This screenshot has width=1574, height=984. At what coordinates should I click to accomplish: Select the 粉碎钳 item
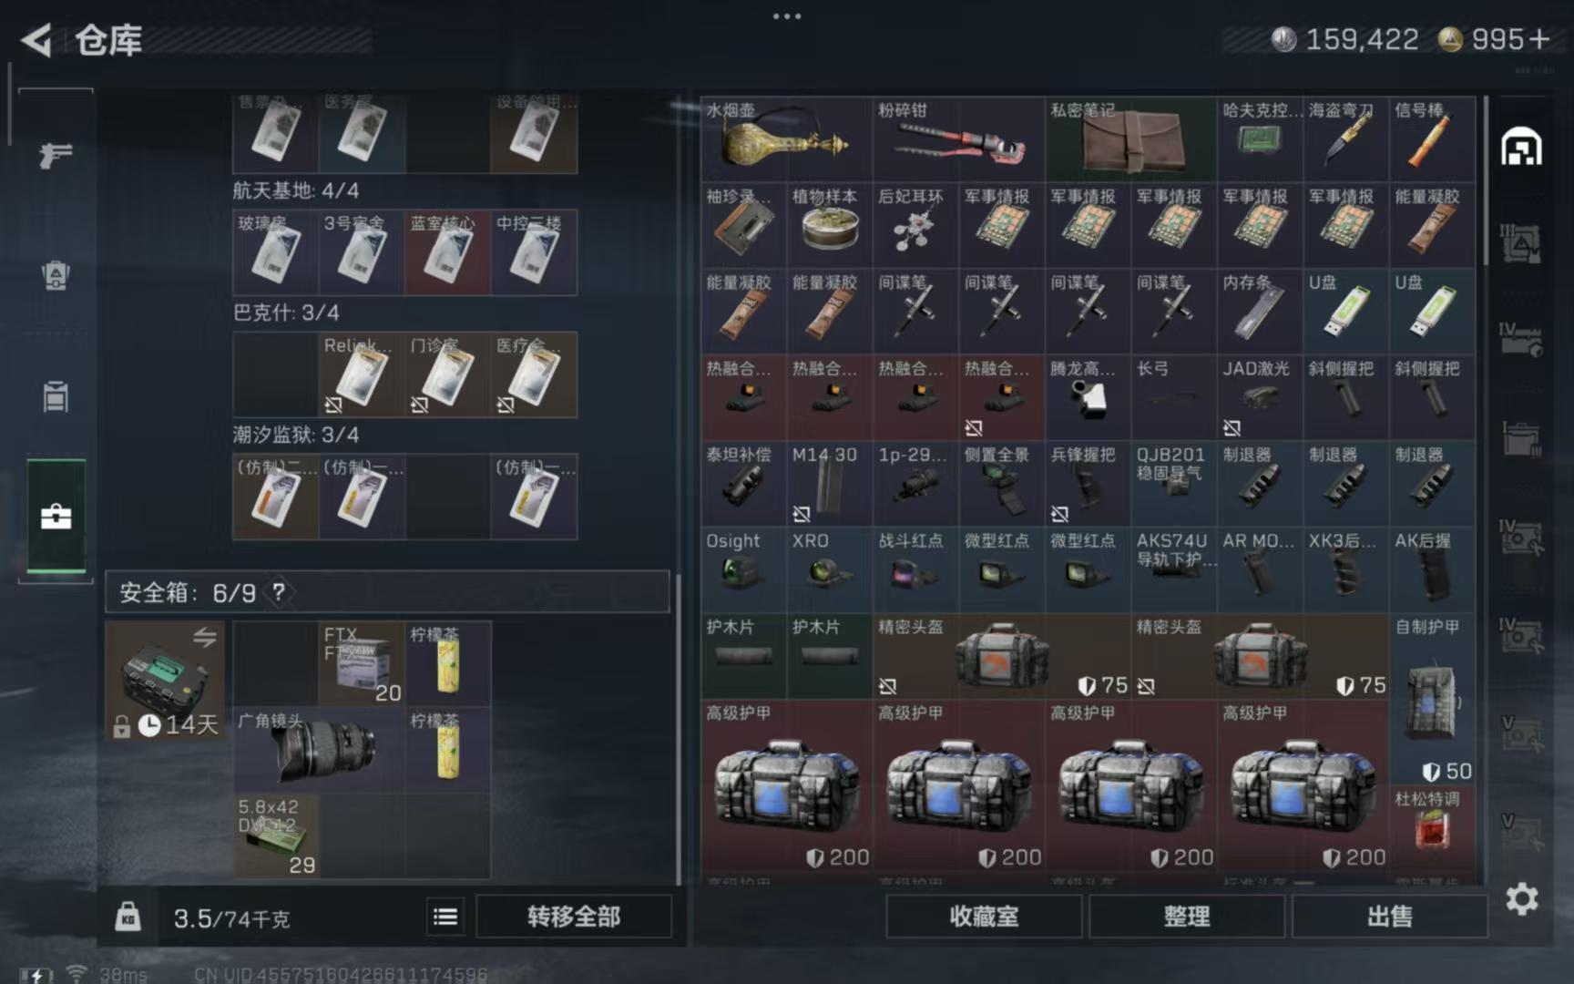[x=958, y=138]
